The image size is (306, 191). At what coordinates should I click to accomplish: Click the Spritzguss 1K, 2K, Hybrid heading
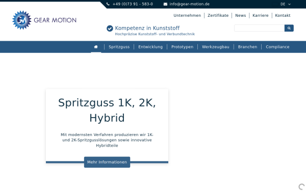tap(107, 111)
